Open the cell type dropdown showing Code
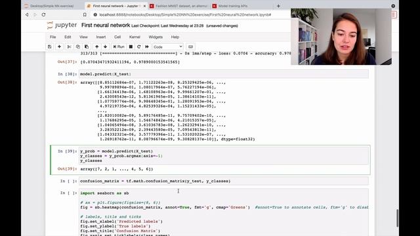 (x=168, y=47)
